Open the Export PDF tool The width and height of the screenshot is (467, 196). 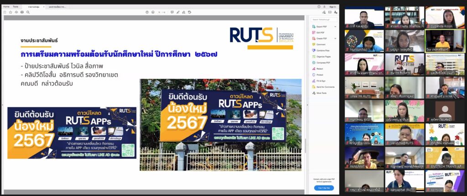(x=322, y=26)
